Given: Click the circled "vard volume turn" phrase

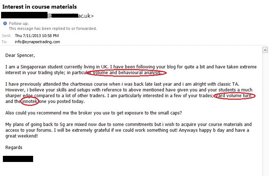Looking at the screenshot, I should click(x=234, y=96).
